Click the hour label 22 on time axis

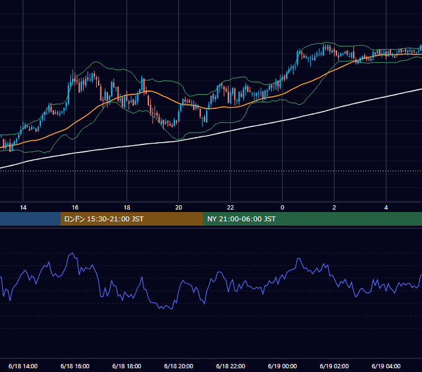[x=230, y=208]
